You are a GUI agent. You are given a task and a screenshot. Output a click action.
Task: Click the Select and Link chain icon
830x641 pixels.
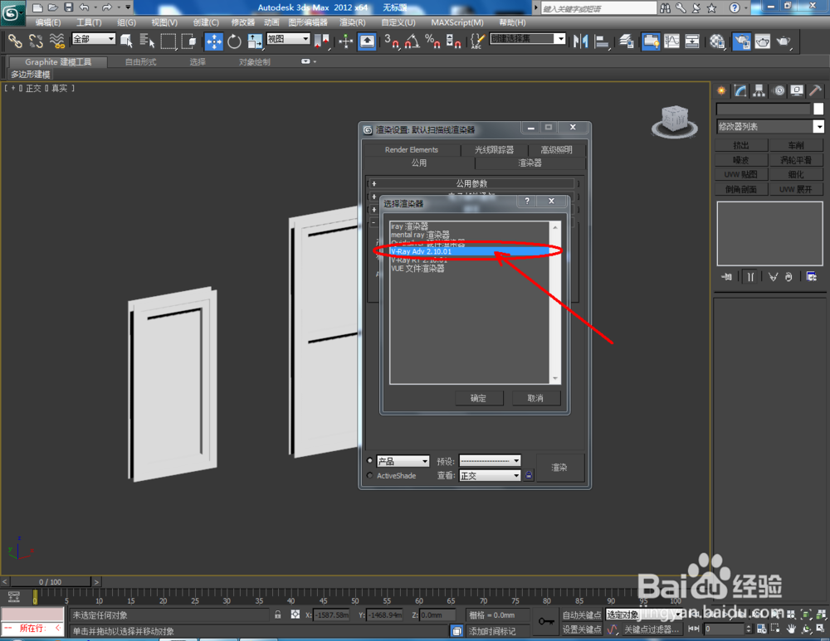15,41
